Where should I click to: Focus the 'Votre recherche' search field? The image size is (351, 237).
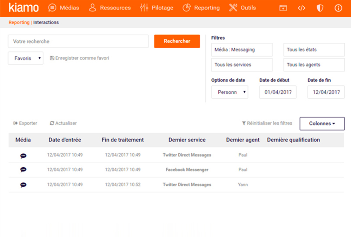point(78,41)
